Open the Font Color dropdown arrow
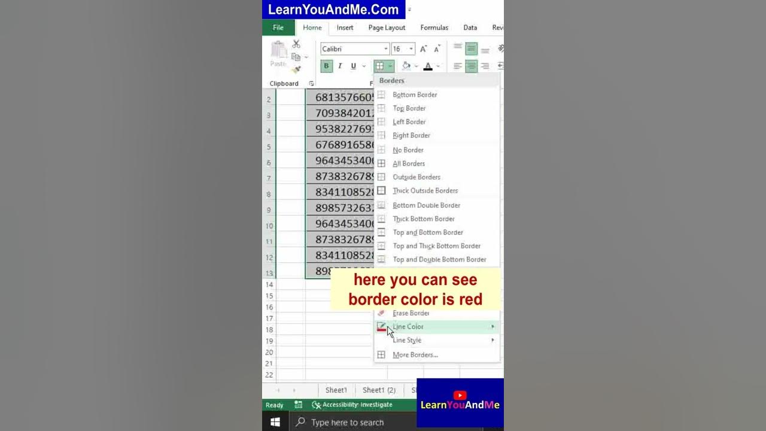Screen dimensions: 766x431 (438, 66)
